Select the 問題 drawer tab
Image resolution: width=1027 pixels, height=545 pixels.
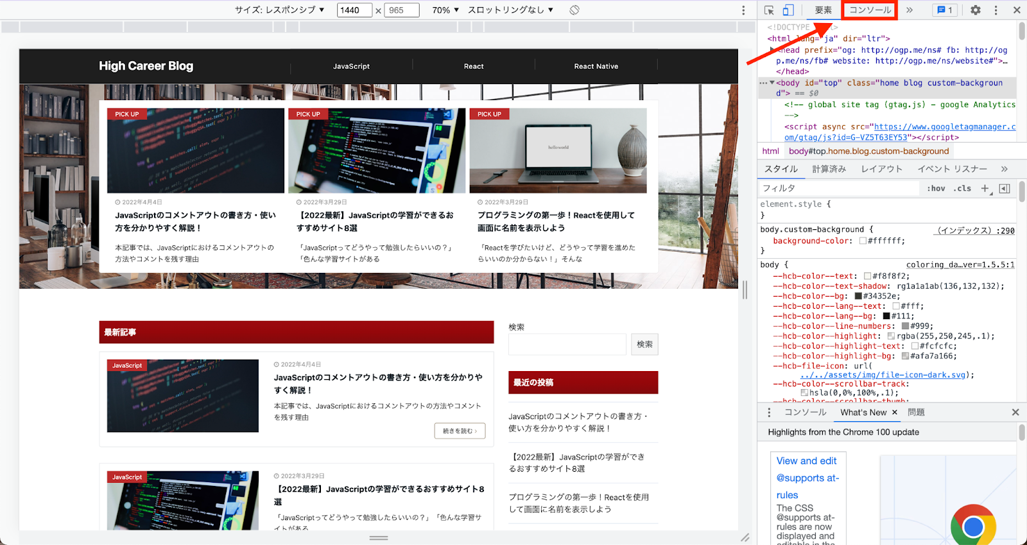916,412
